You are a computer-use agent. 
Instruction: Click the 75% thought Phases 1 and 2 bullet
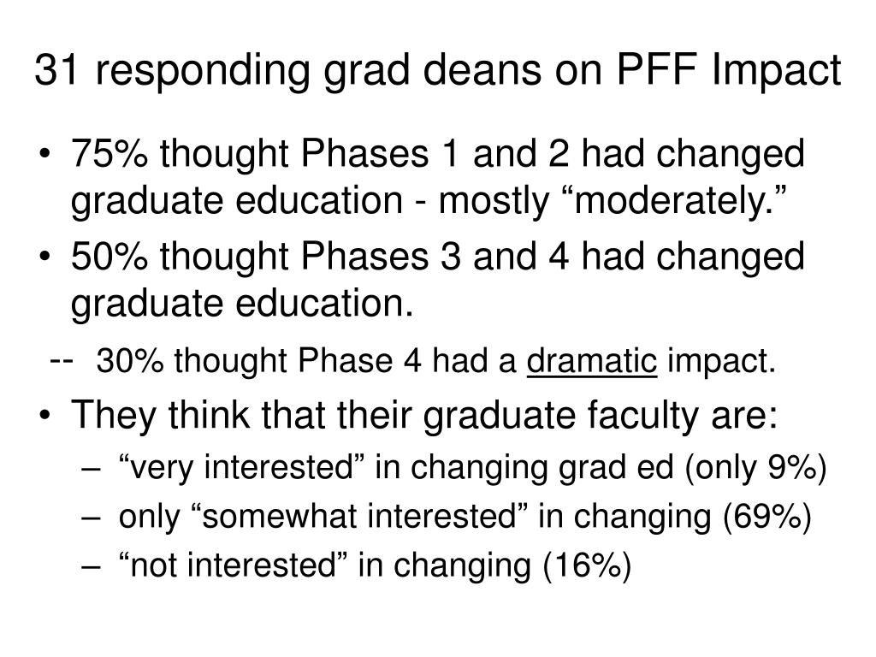437,176
